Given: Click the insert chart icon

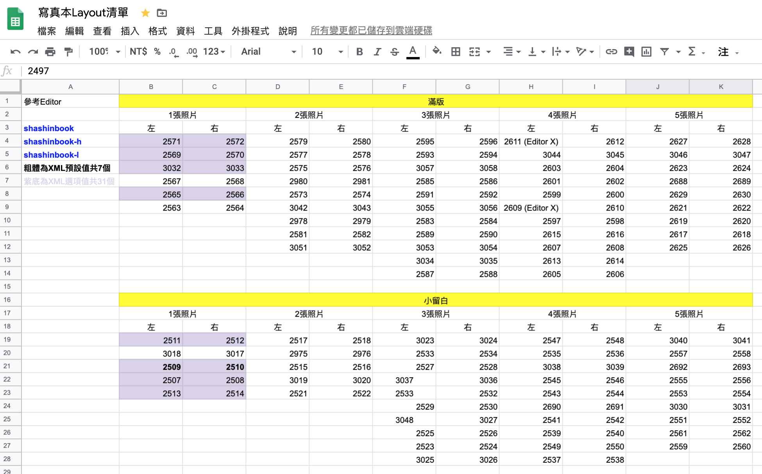Looking at the screenshot, I should click(x=646, y=52).
